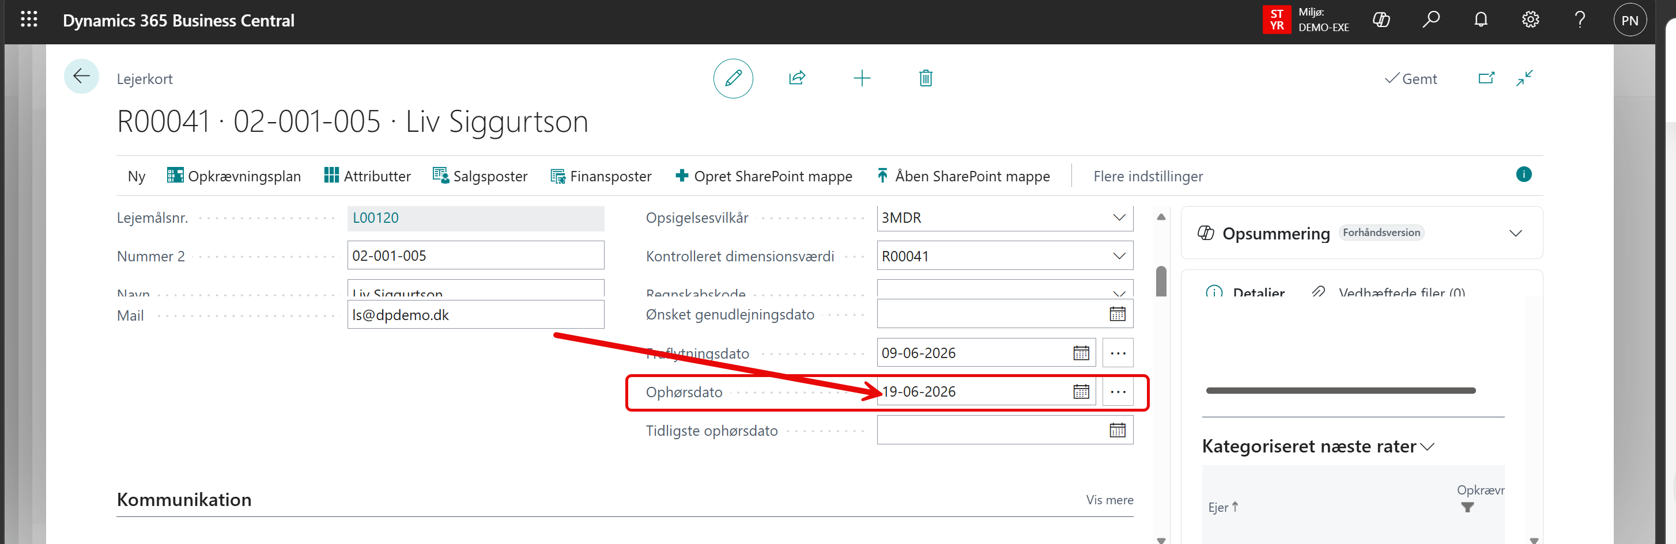Sort by the Ejer column header
The height and width of the screenshot is (544, 1676).
(1222, 508)
